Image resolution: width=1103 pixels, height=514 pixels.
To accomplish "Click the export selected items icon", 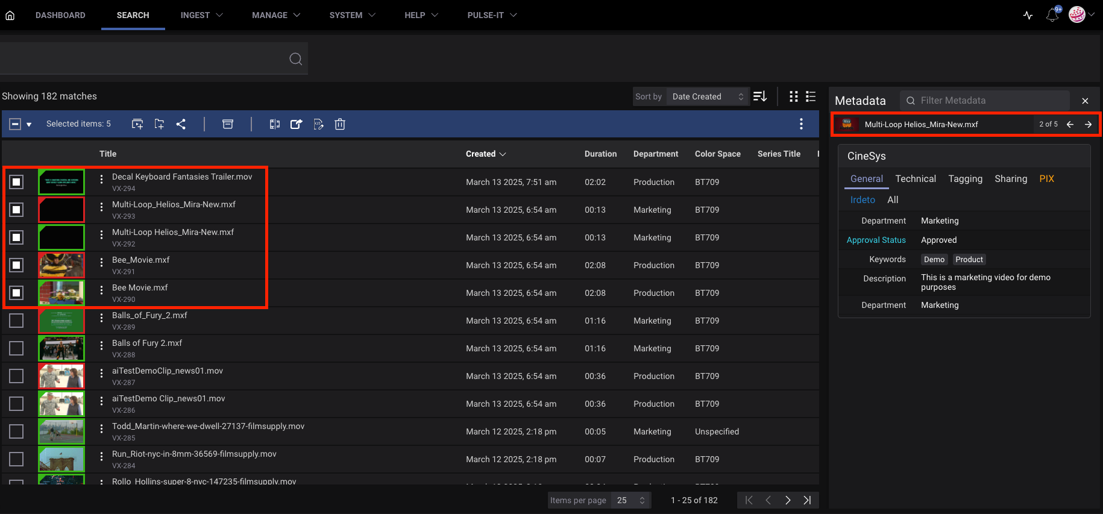I will click(x=296, y=124).
